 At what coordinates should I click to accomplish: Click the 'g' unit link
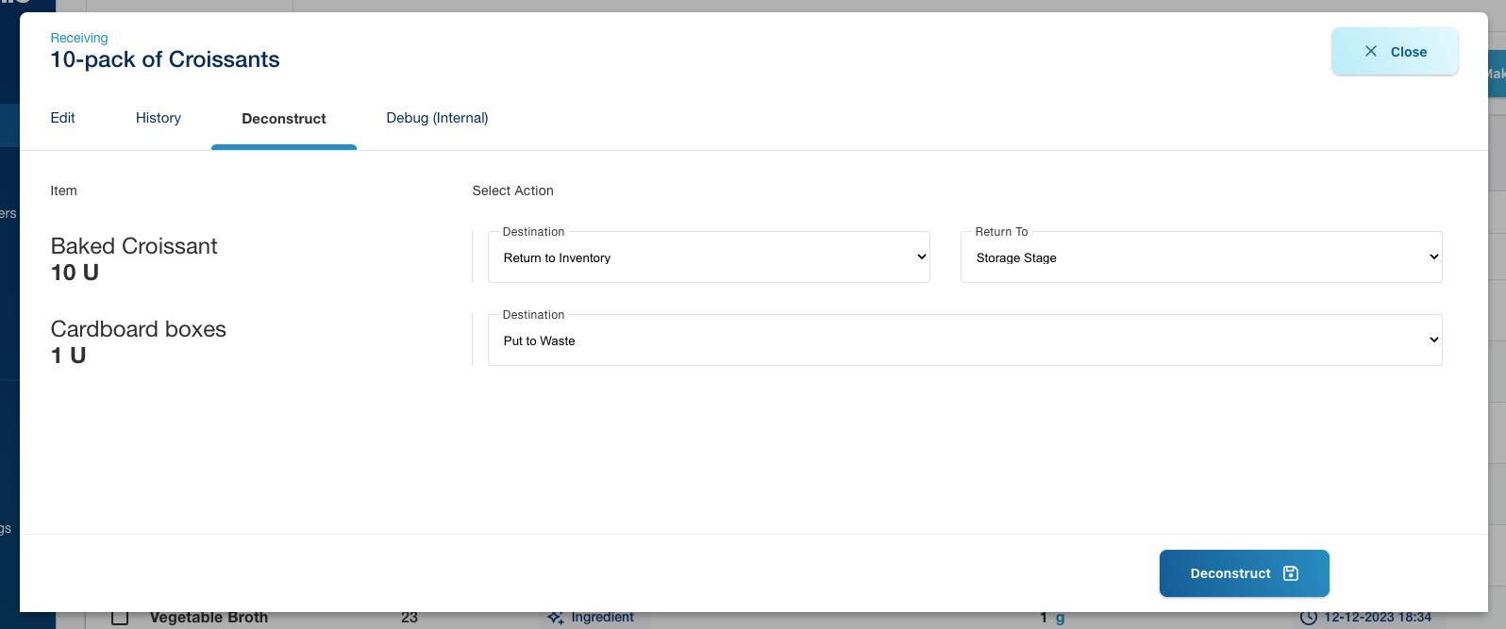click(1060, 619)
